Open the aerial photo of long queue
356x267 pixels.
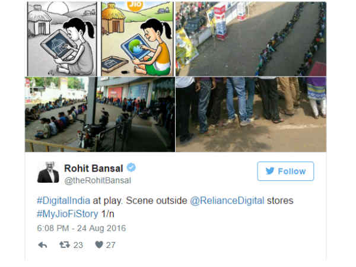pos(251,39)
